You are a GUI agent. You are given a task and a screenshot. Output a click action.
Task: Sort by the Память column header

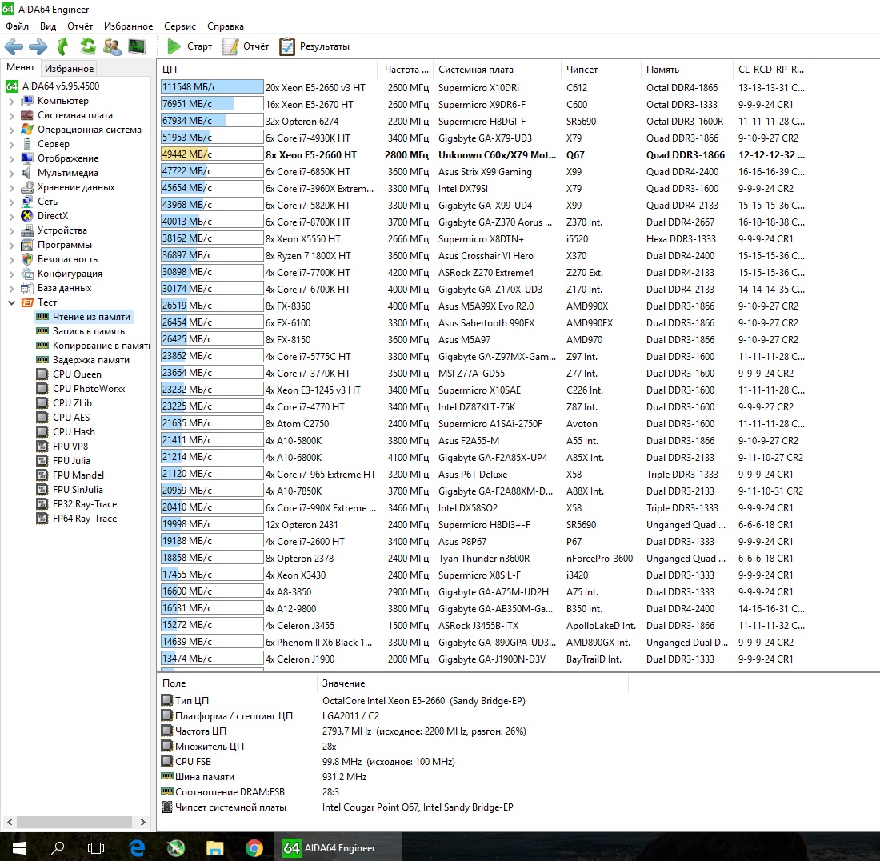pyautogui.click(x=686, y=69)
